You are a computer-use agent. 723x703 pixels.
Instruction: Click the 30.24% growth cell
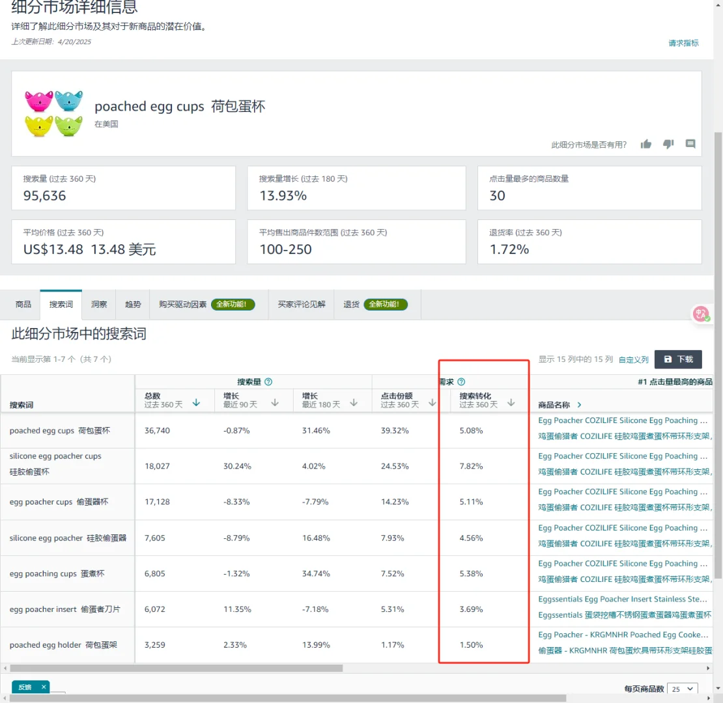coord(237,466)
